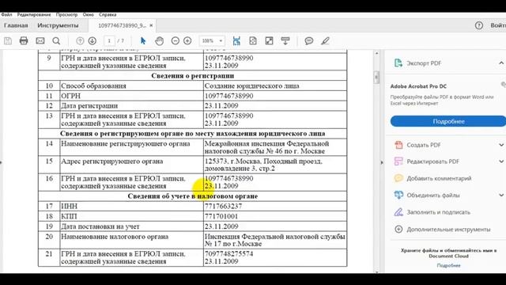Send the file by email envelope icon

pos(40,40)
